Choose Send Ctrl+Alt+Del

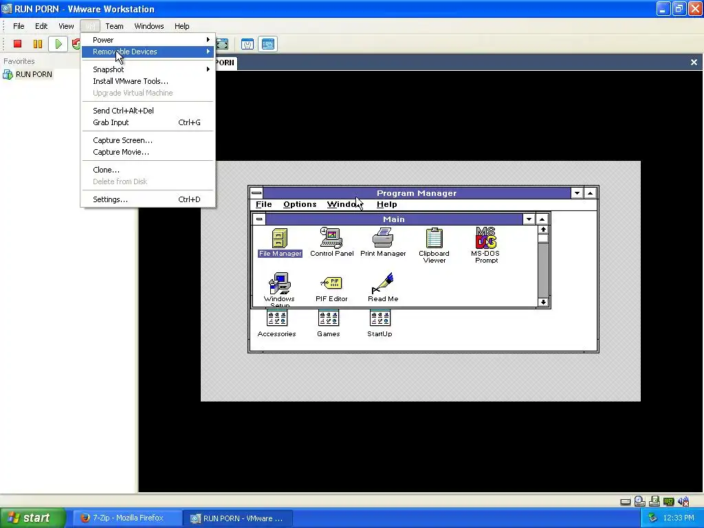click(x=148, y=111)
